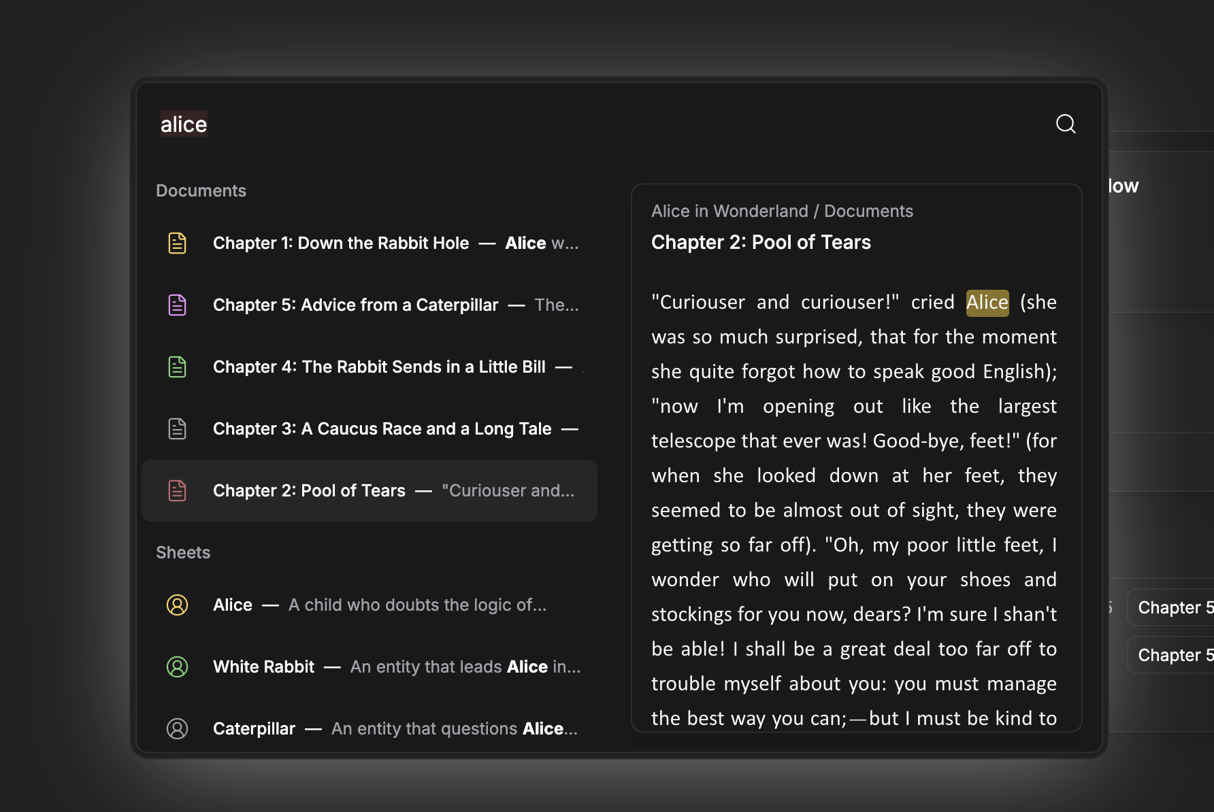Click the Documents section heading
This screenshot has height=812, width=1214.
[201, 190]
